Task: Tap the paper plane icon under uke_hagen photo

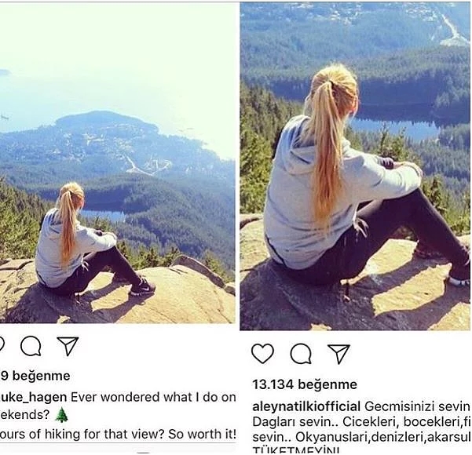Action: 68,346
